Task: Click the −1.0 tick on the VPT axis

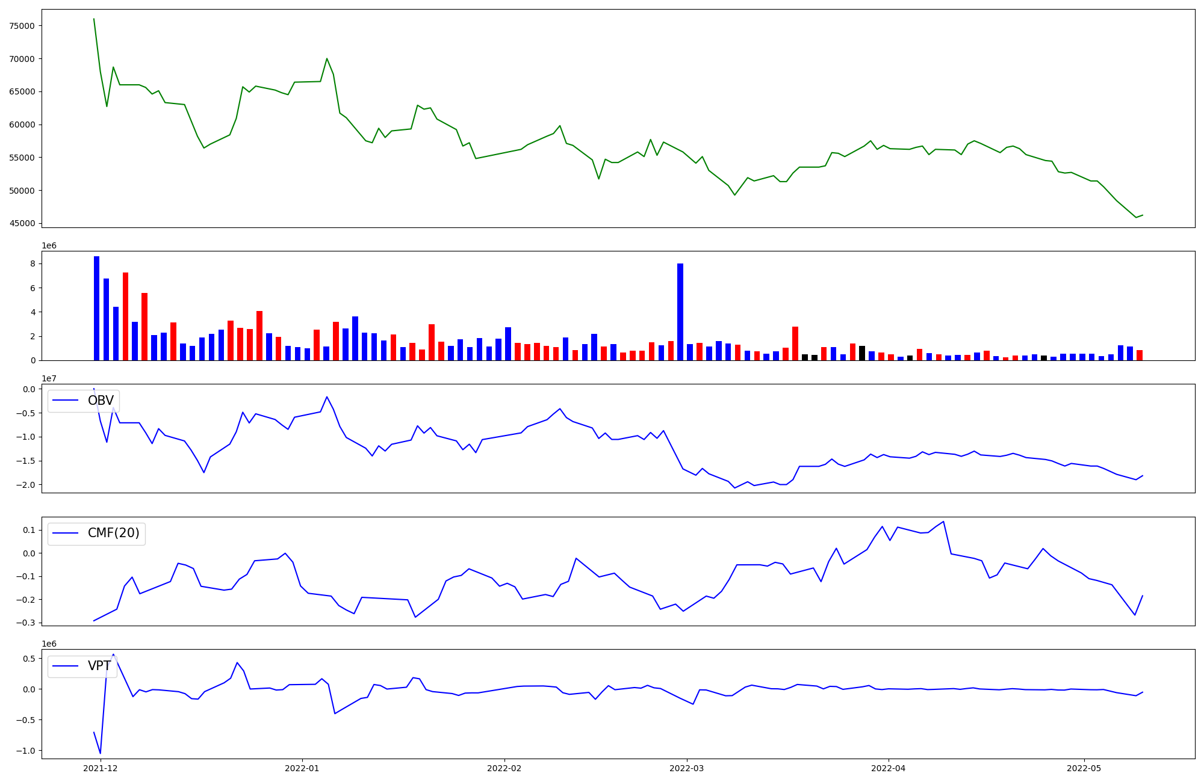Action: [26, 751]
